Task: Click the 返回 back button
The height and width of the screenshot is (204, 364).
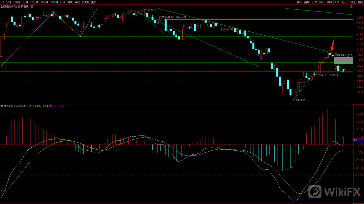Action: coord(360,2)
